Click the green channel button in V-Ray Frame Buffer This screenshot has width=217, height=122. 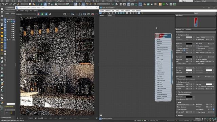point(42,14)
